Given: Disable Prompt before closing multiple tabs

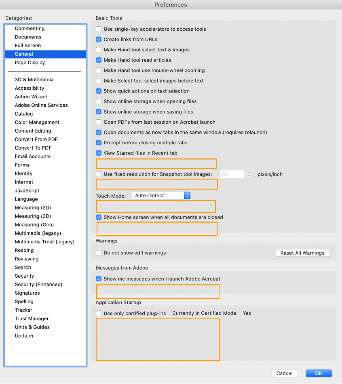Looking at the screenshot, I should coord(99,142).
